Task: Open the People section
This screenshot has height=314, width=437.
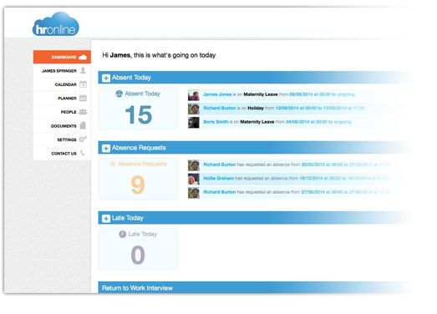Action: point(62,112)
